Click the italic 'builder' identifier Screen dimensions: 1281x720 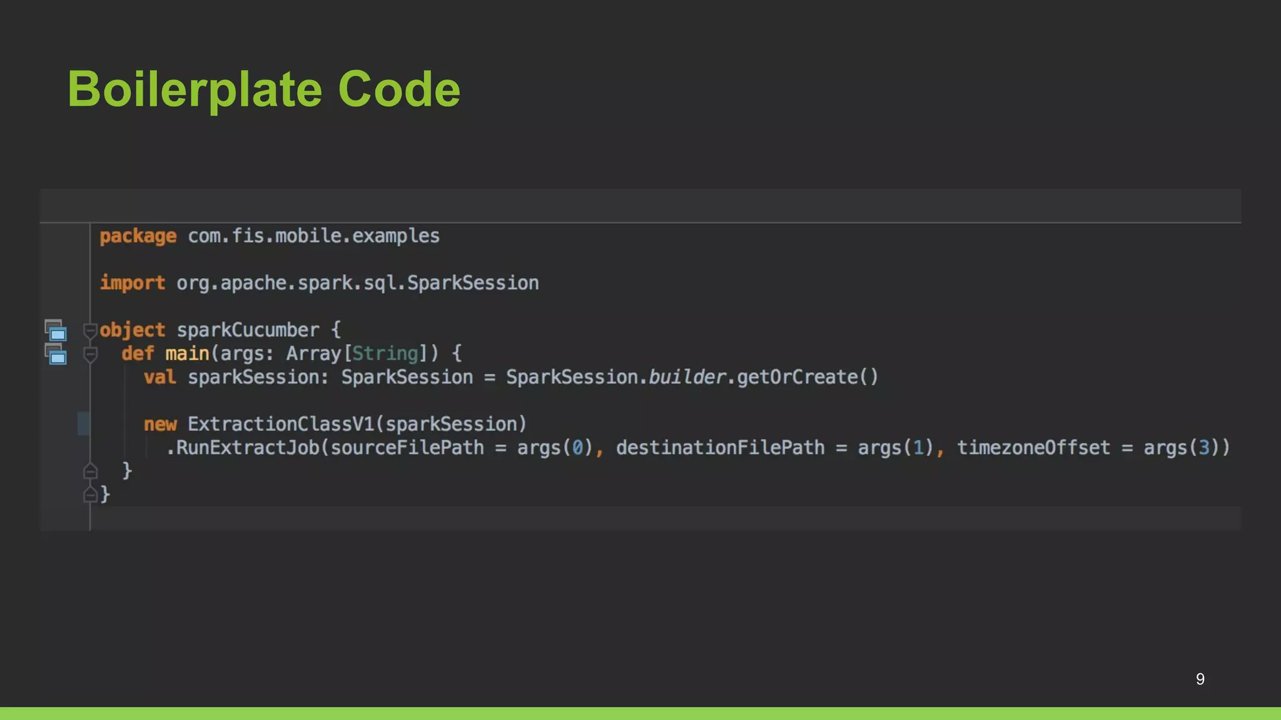pos(687,377)
